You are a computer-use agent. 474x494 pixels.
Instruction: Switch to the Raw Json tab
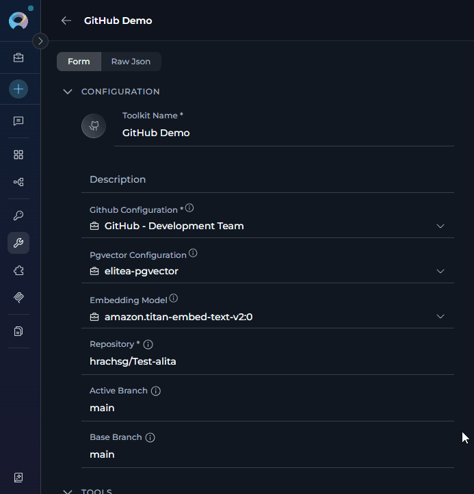tap(131, 62)
